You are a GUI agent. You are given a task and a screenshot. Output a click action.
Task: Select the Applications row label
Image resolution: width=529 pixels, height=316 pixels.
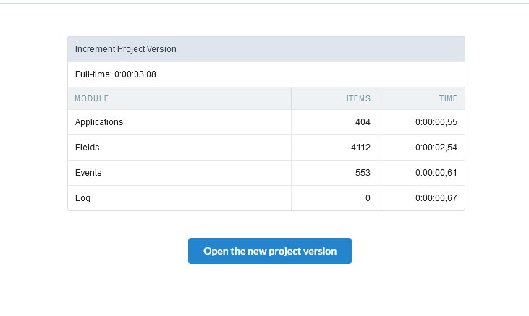(x=99, y=122)
